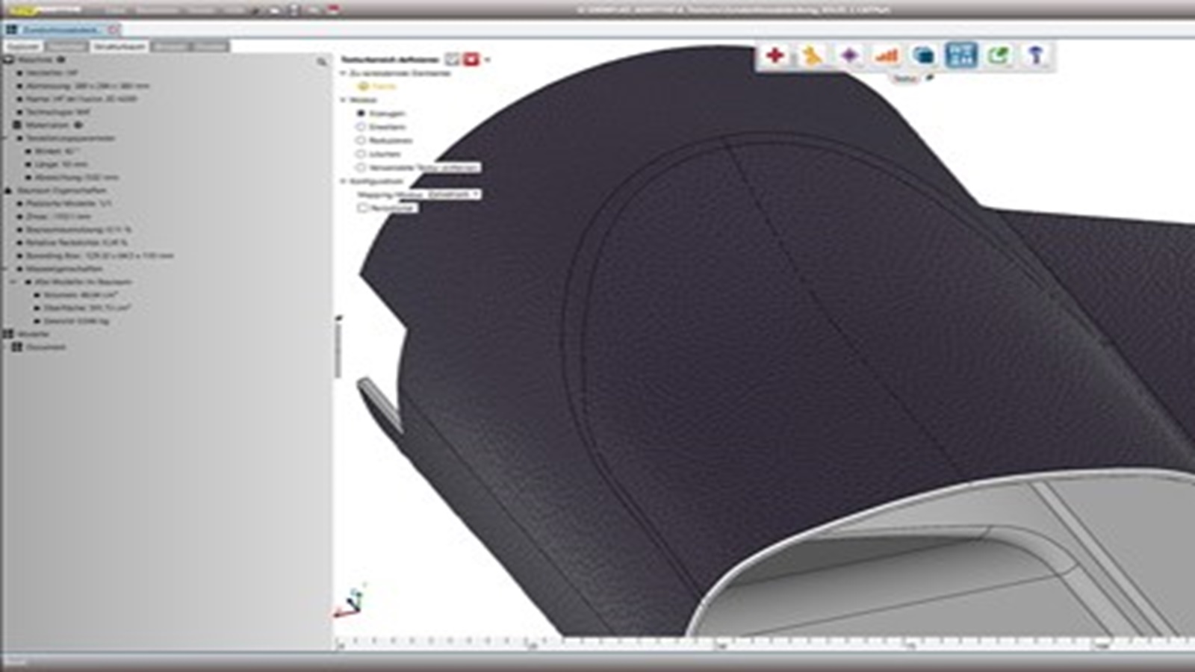The image size is (1195, 672).
Task: Select the Erzeugen radio button
Action: click(x=360, y=113)
